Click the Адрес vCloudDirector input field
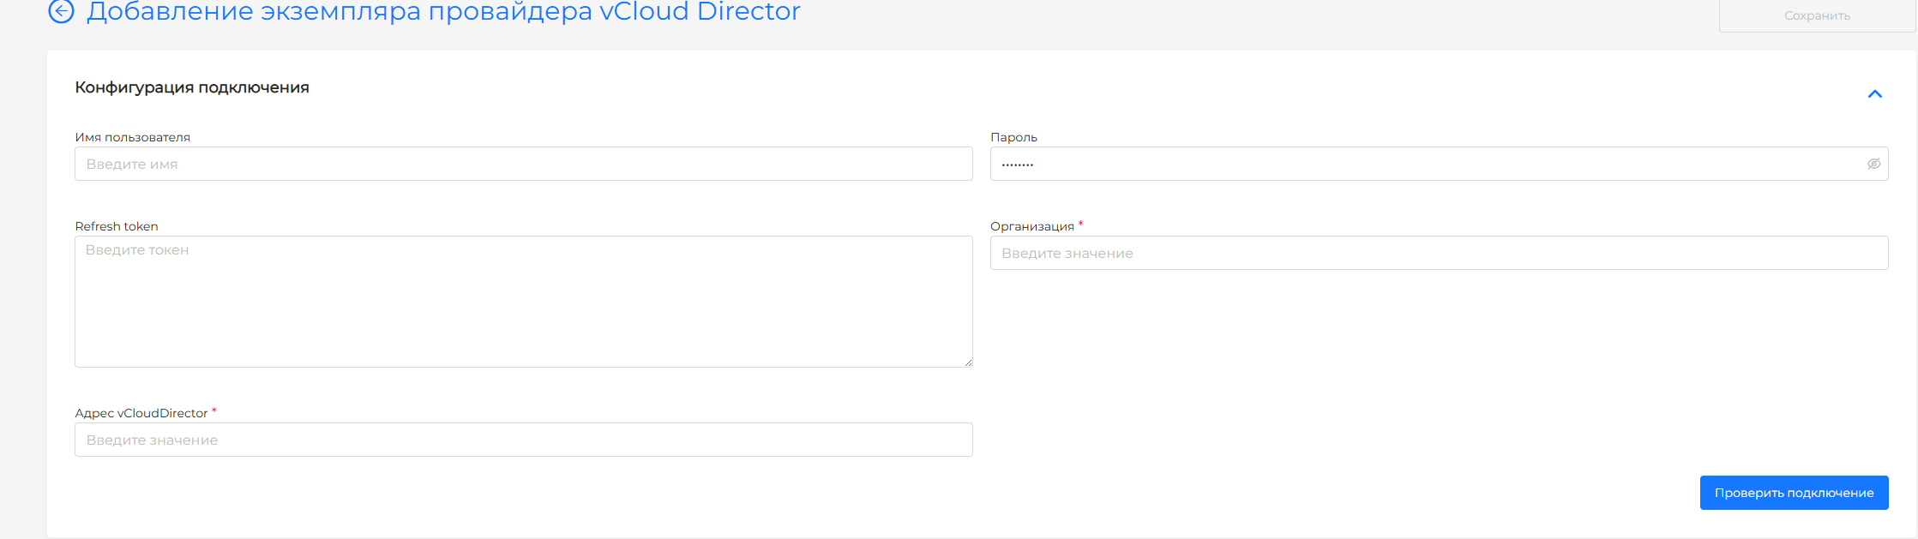The image size is (1918, 539). [523, 440]
